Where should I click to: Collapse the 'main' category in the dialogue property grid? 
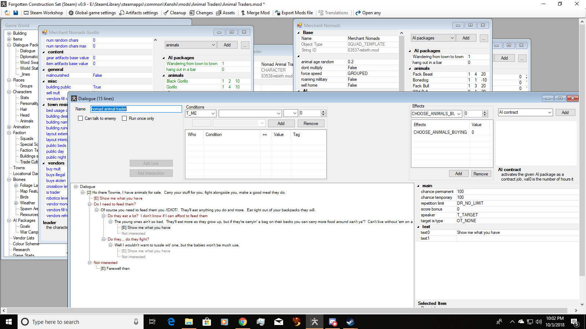click(419, 186)
